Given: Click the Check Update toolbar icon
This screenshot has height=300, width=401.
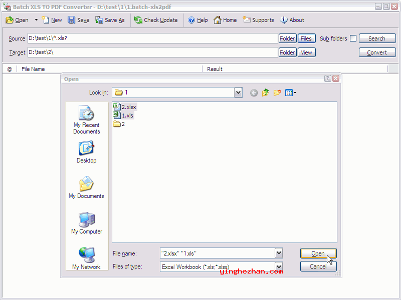Looking at the screenshot, I should 138,20.
